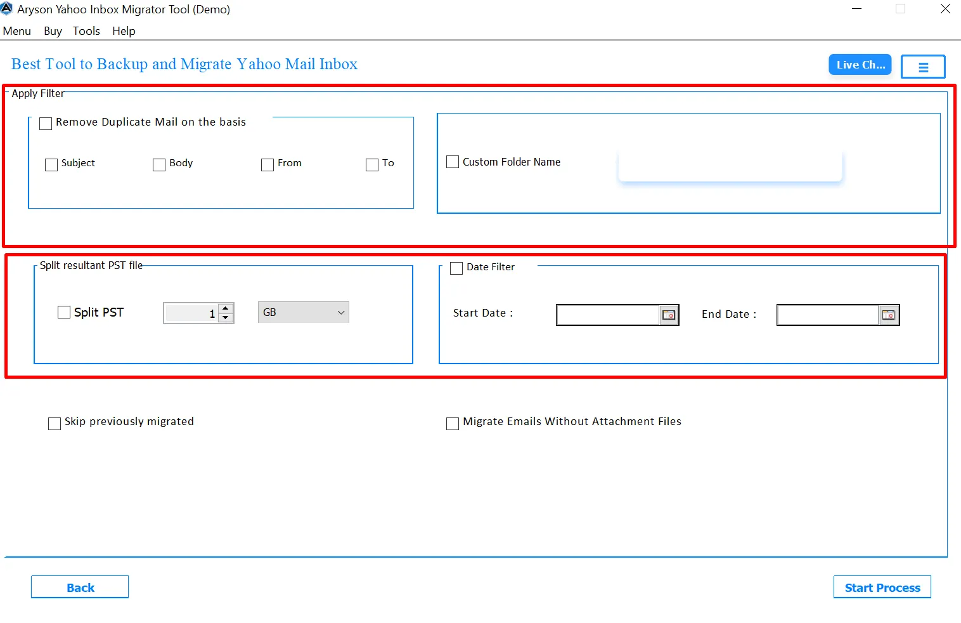Click the Aryson app logo icon
Viewport: 961px width, 623px height.
point(6,8)
